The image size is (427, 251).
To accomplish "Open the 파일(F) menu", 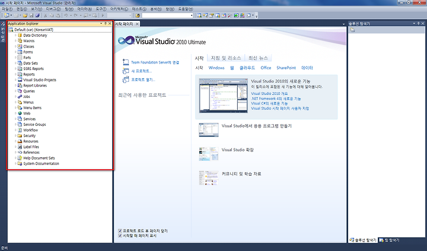I will point(7,9).
